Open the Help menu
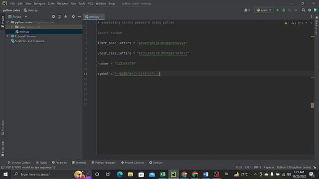The width and height of the screenshot is (319, 179). (x=112, y=3)
